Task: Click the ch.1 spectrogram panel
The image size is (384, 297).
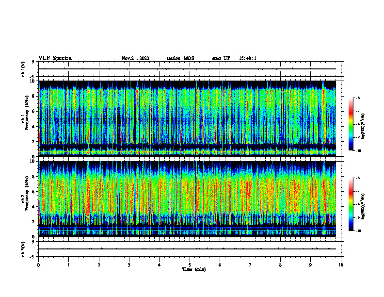Action: tap(187, 118)
